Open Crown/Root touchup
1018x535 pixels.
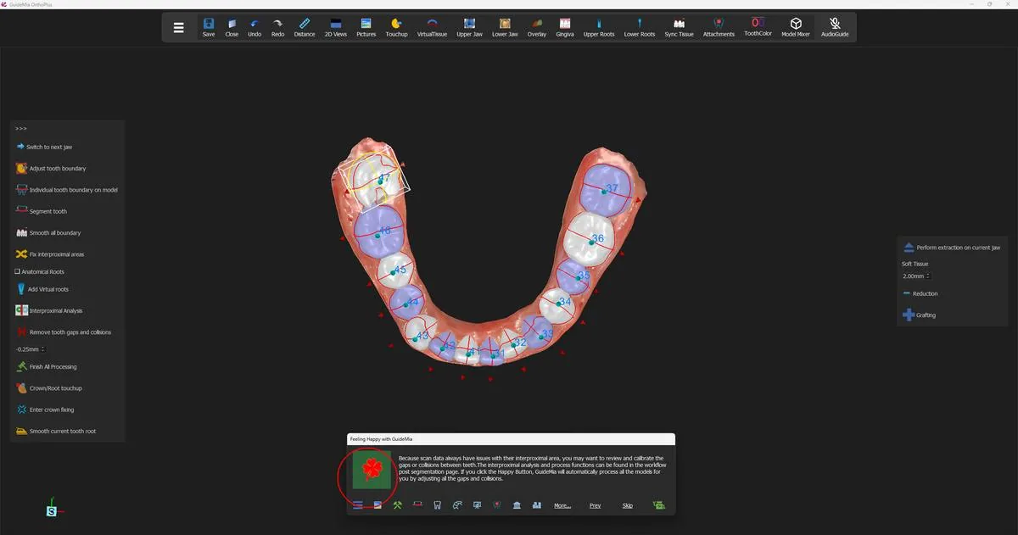coord(49,388)
